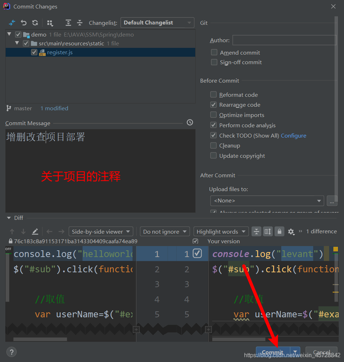Enable Reformat code

pyautogui.click(x=213, y=94)
